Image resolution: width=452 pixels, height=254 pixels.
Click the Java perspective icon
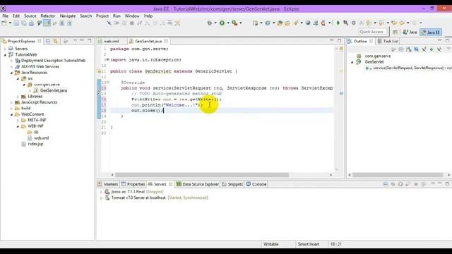click(410, 32)
